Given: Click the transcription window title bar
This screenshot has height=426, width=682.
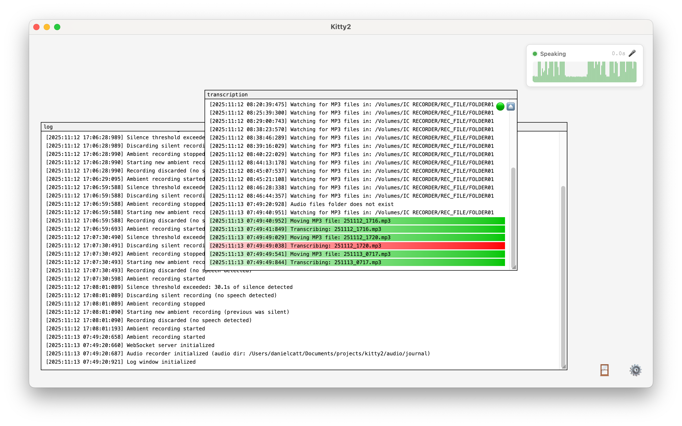Looking at the screenshot, I should [361, 95].
